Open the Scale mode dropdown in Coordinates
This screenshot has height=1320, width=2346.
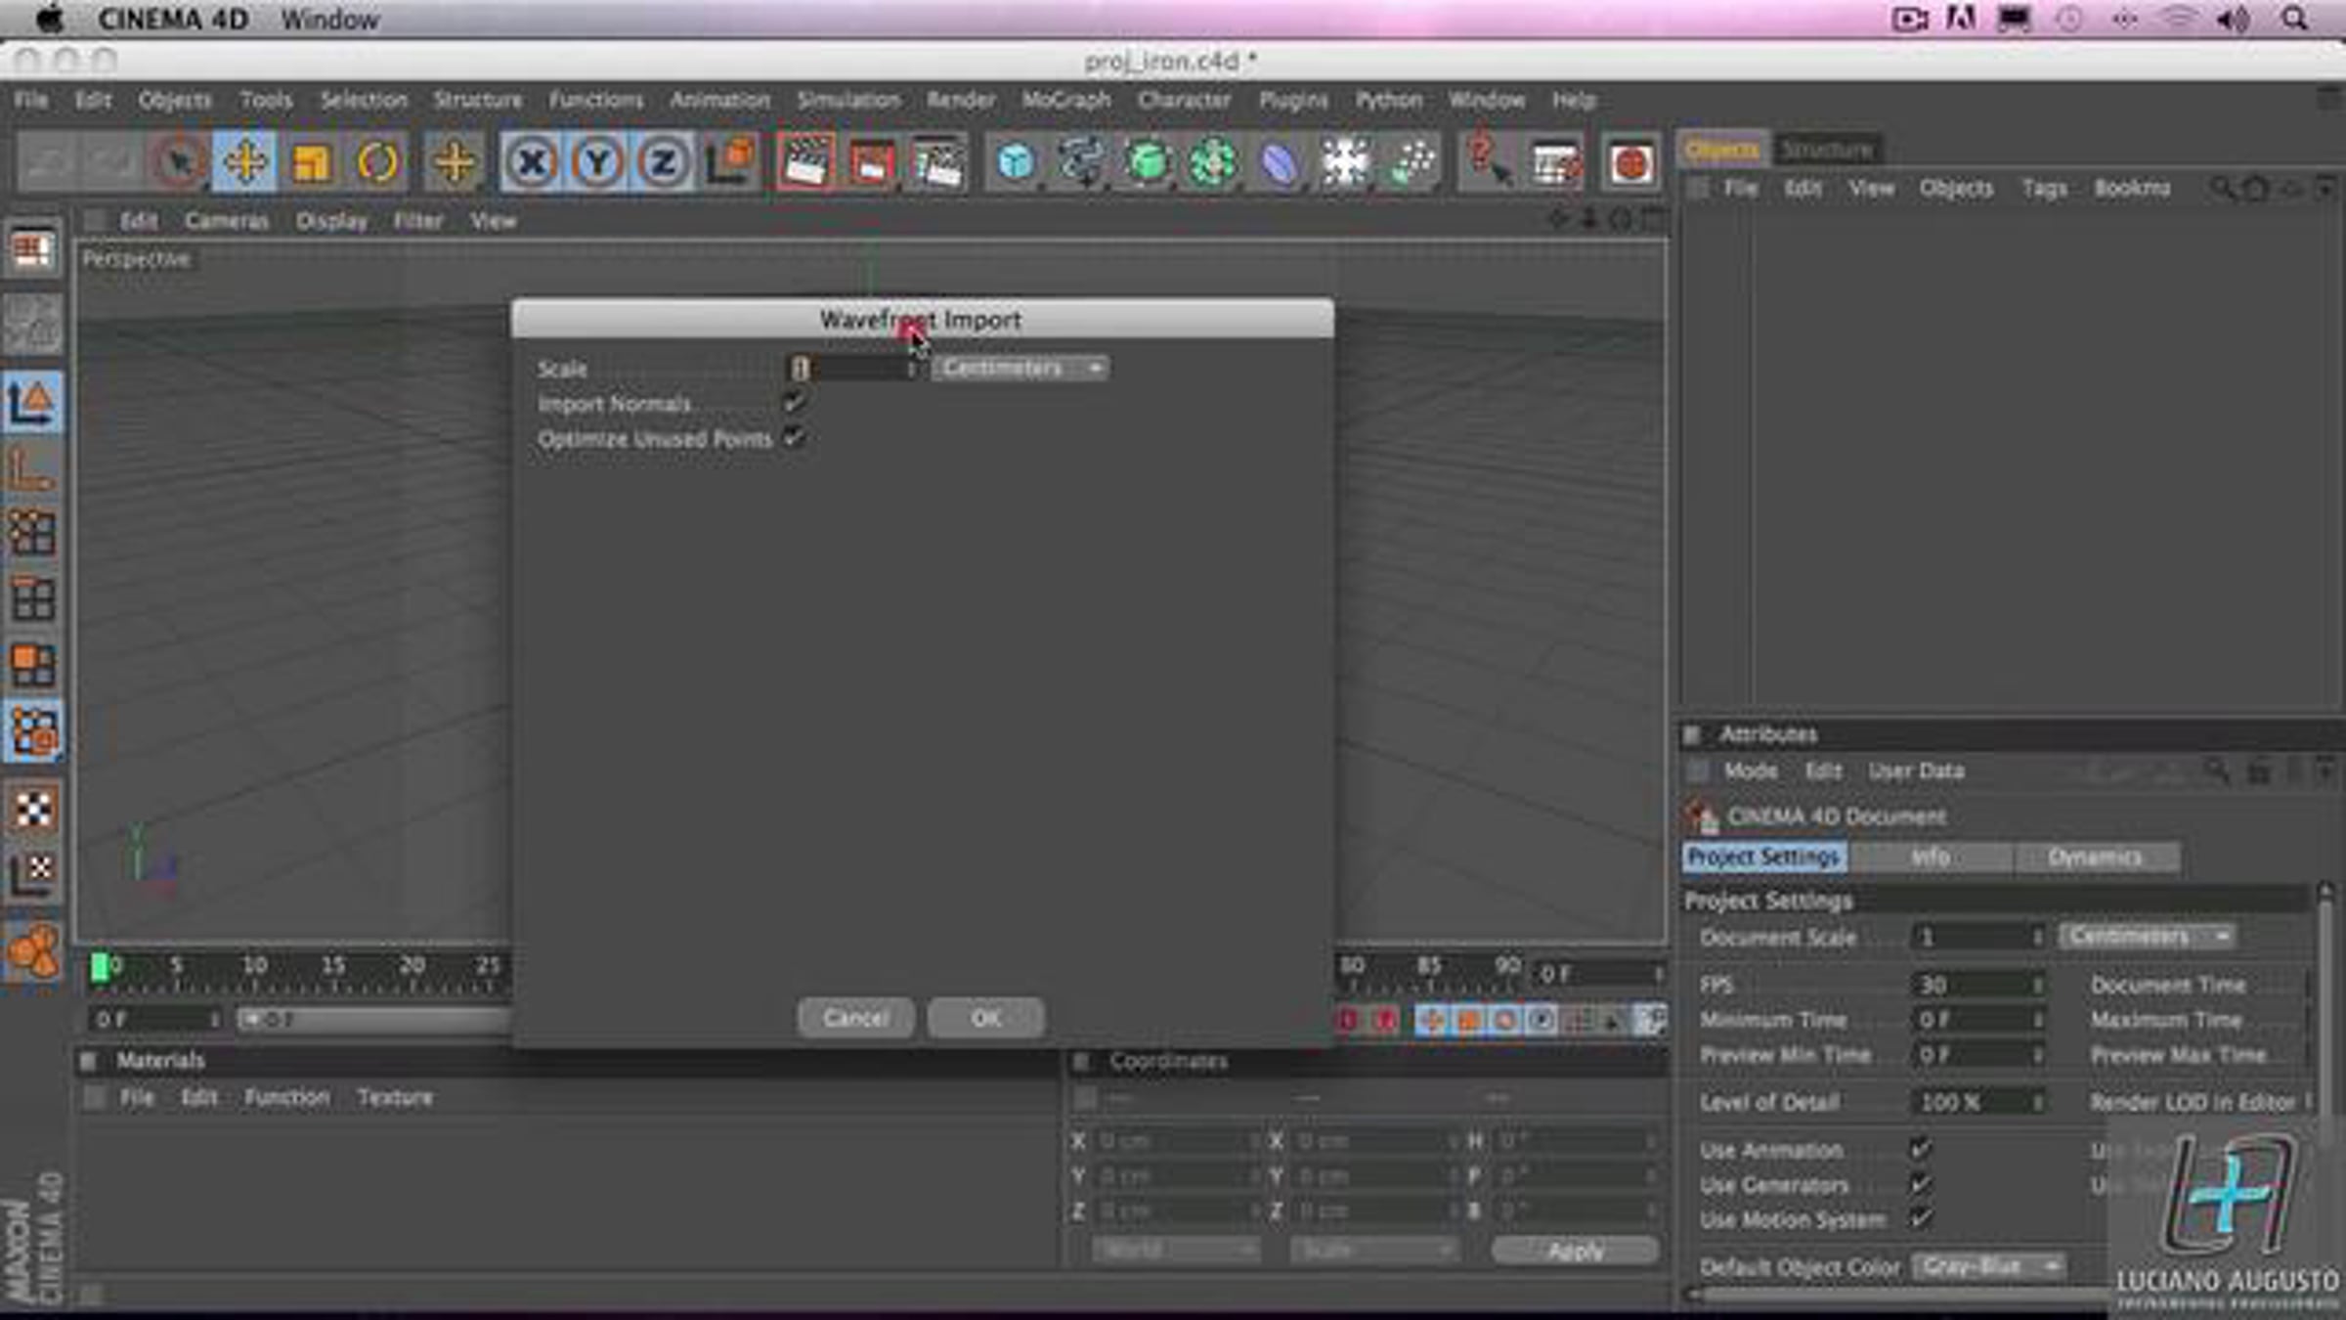click(x=1373, y=1250)
